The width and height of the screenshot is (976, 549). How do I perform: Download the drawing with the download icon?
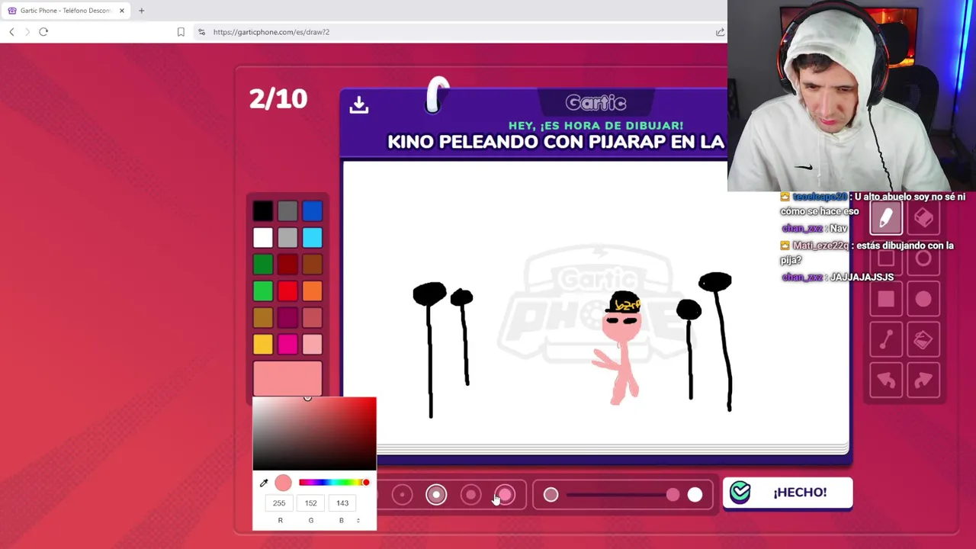tap(358, 104)
